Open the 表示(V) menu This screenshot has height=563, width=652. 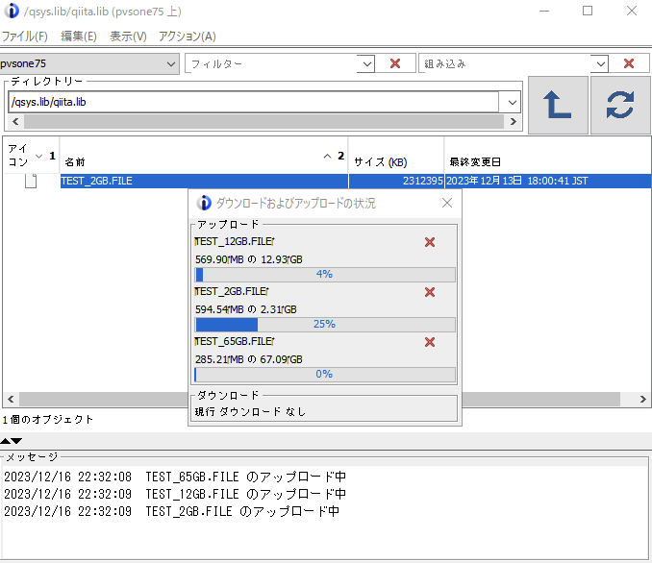128,37
